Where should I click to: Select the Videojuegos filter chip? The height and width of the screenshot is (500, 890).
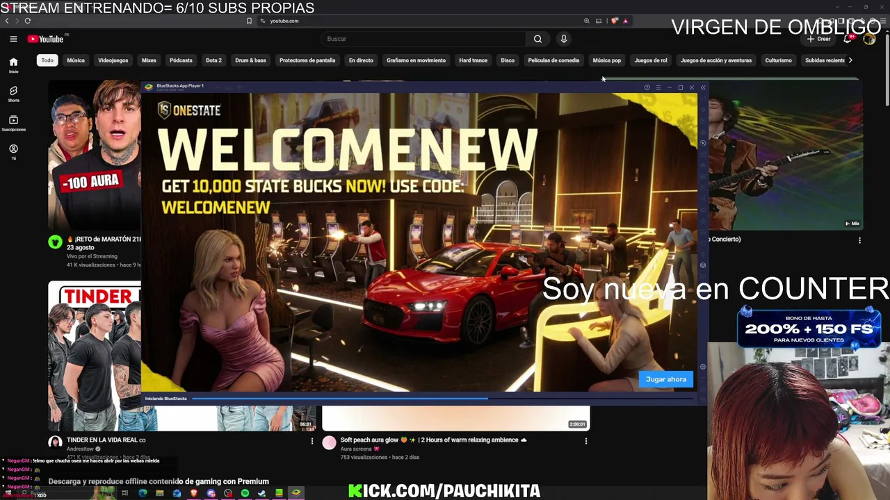(113, 60)
